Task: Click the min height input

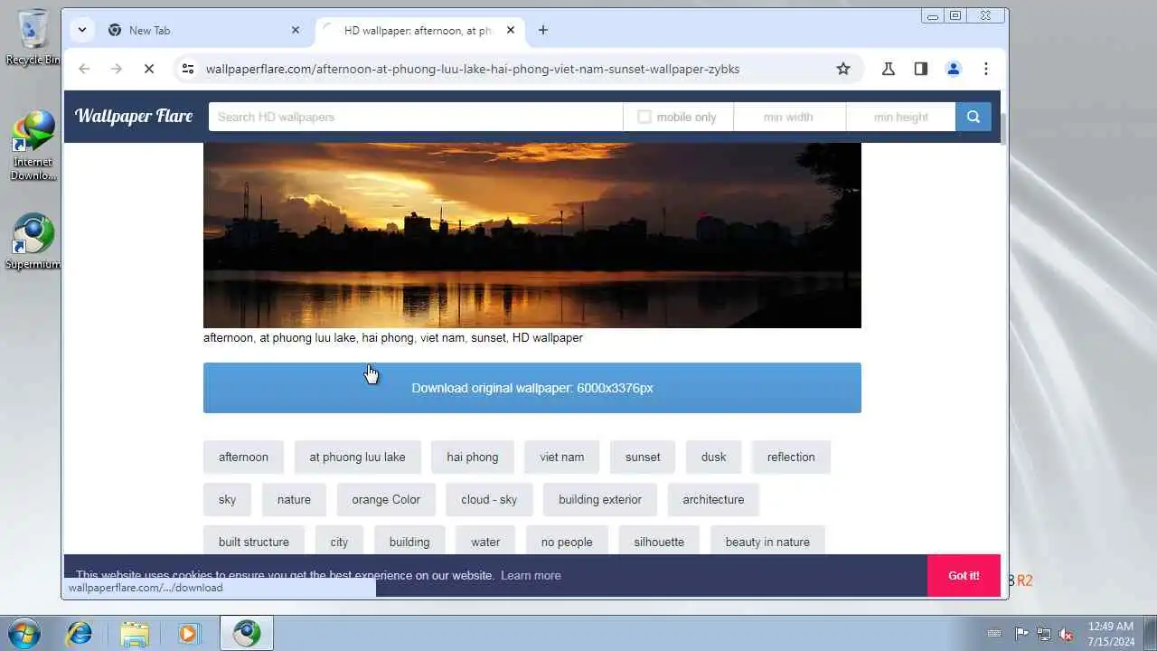Action: click(x=901, y=117)
